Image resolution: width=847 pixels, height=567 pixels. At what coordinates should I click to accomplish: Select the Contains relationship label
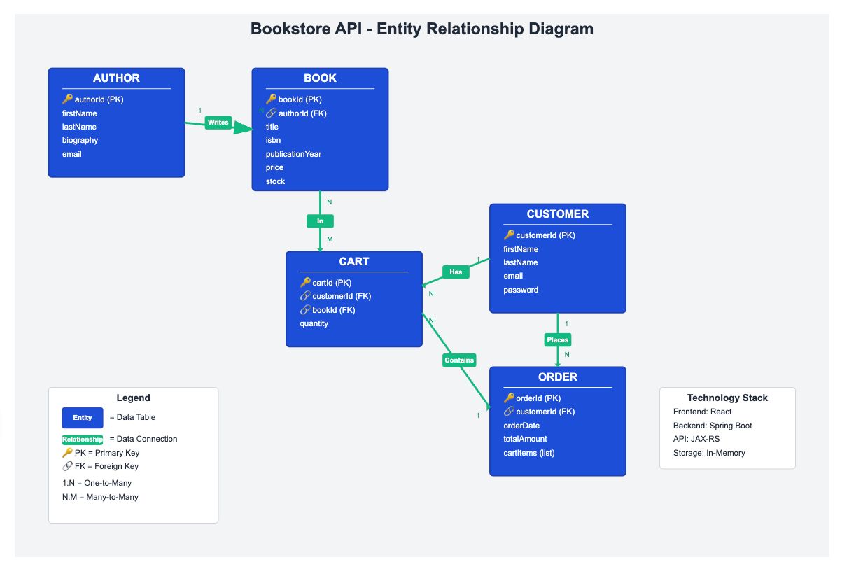click(459, 360)
